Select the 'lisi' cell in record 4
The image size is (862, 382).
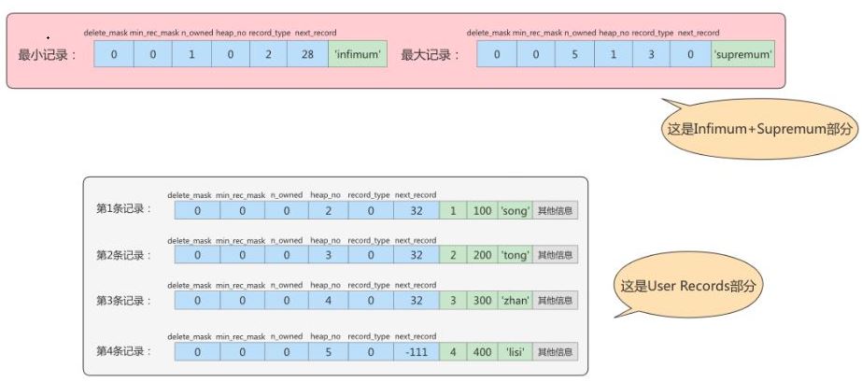point(516,352)
